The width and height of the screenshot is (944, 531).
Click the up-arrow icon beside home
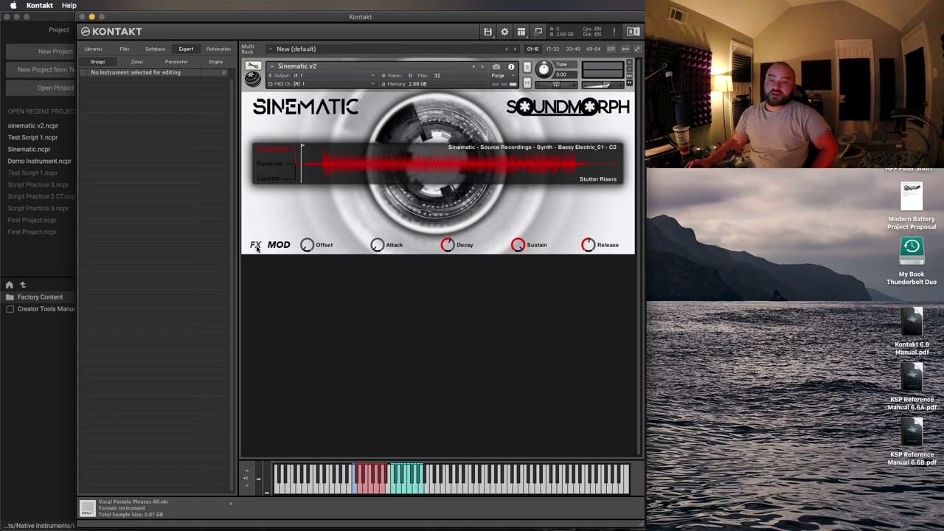click(x=23, y=285)
